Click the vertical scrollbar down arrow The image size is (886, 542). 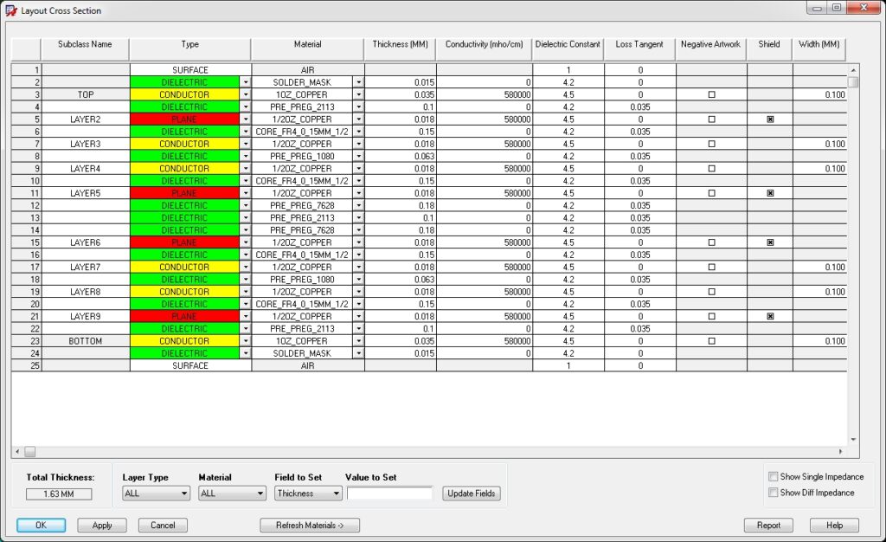853,439
